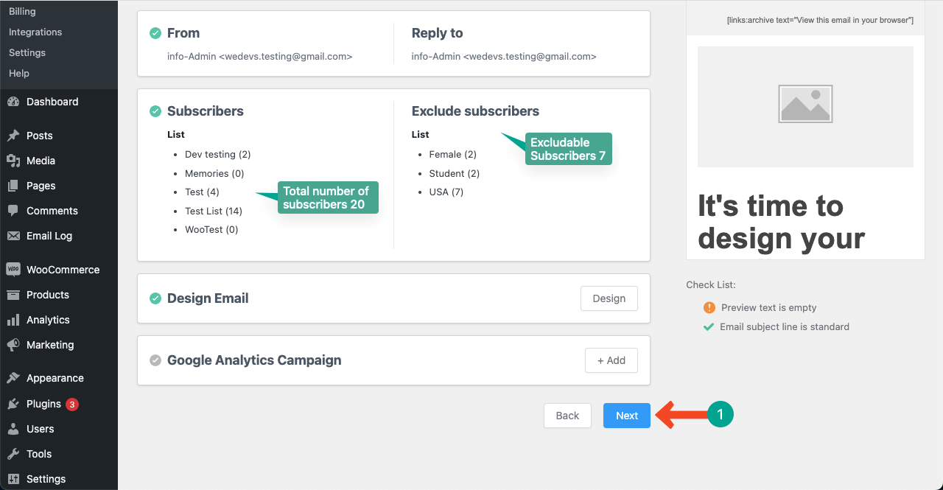
Task: Open the Media library icon
Action: pyautogui.click(x=13, y=161)
